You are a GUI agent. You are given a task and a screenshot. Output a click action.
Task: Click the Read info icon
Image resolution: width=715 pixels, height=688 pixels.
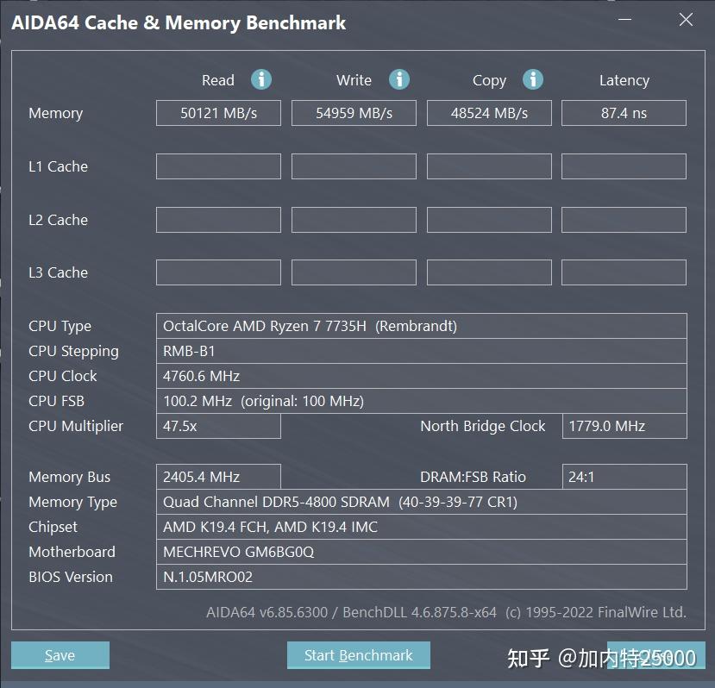click(x=261, y=79)
